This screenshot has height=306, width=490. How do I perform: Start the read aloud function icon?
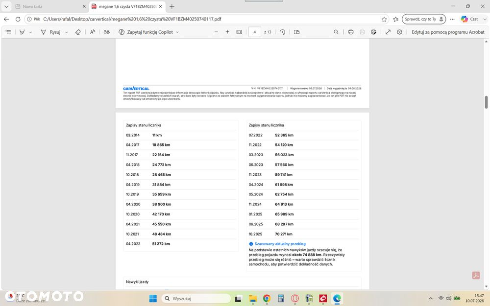coord(93,32)
